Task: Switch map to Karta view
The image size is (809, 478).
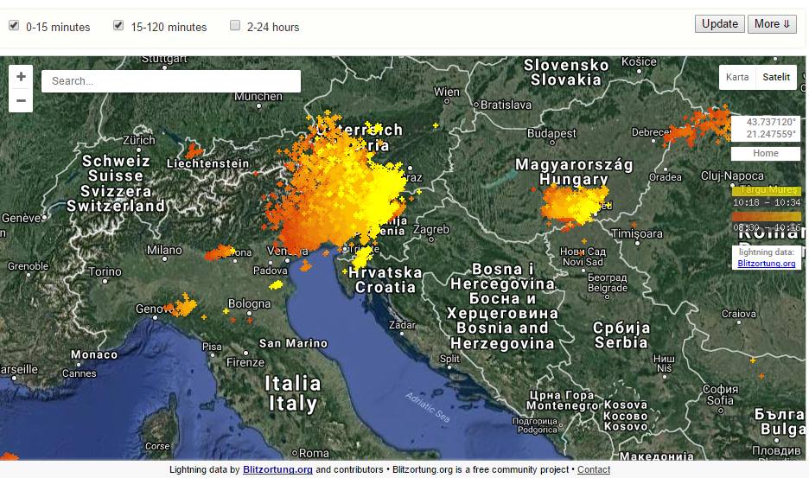Action: [737, 77]
